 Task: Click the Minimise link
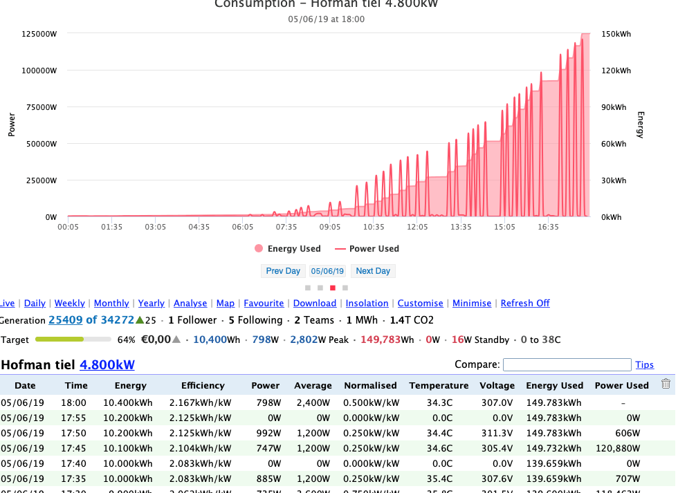pos(472,303)
